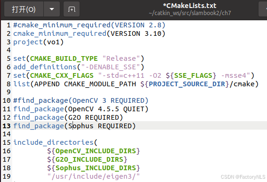The image size is (267, 182).
Task: Click line number 9 in the gutter
Action: (8, 92)
